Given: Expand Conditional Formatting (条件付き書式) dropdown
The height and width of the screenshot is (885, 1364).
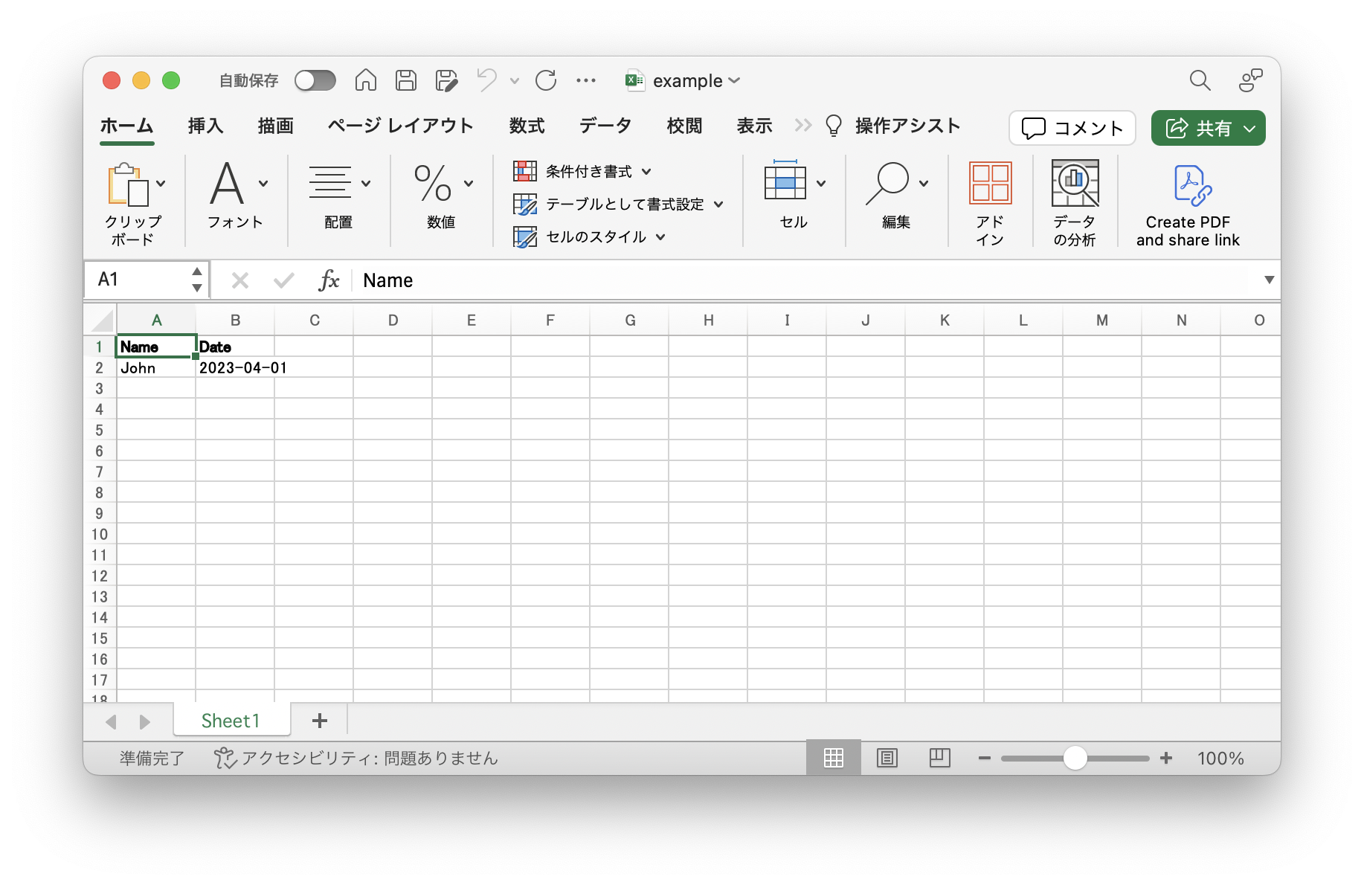Looking at the screenshot, I should pyautogui.click(x=646, y=172).
